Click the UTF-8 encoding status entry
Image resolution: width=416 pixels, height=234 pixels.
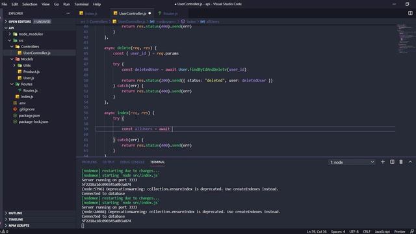[x=354, y=231]
